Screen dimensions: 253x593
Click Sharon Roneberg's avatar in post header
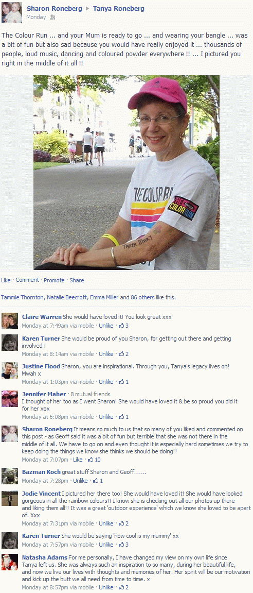12,12
